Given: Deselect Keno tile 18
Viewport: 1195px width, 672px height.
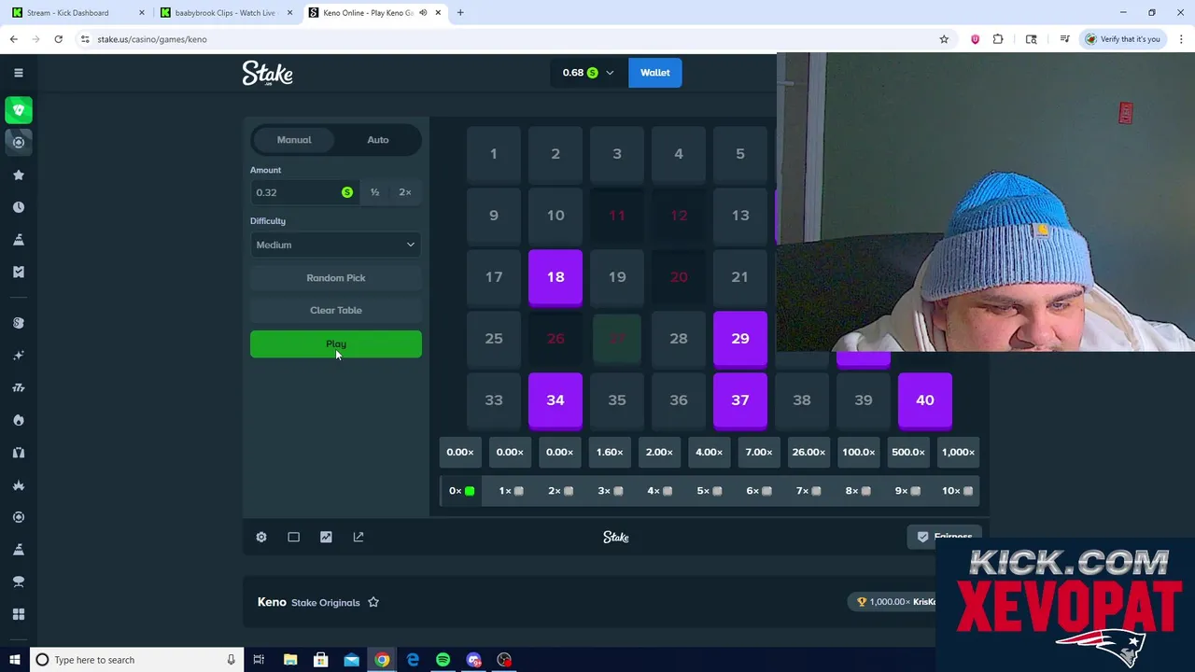Looking at the screenshot, I should (555, 277).
